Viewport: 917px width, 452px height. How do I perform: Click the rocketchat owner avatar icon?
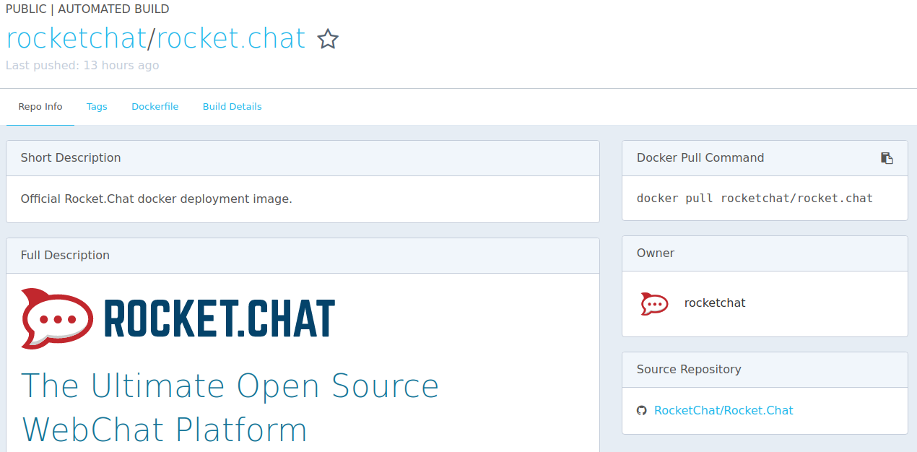[654, 304]
